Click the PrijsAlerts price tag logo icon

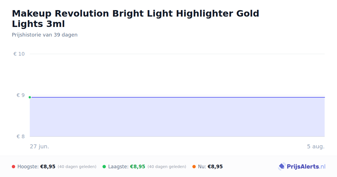coord(282,167)
